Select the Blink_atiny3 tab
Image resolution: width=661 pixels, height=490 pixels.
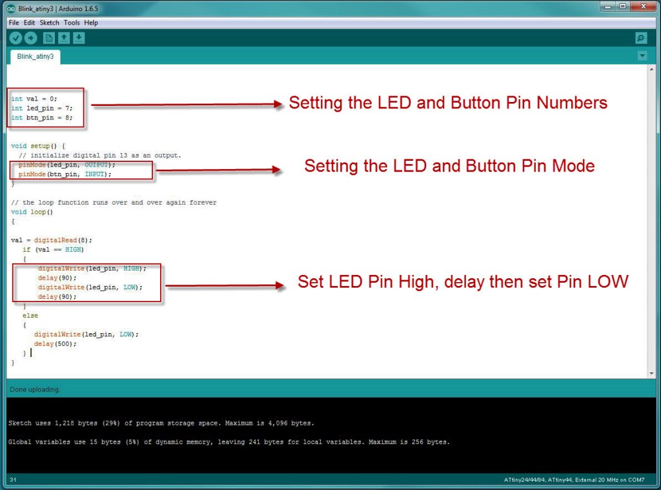pos(36,57)
